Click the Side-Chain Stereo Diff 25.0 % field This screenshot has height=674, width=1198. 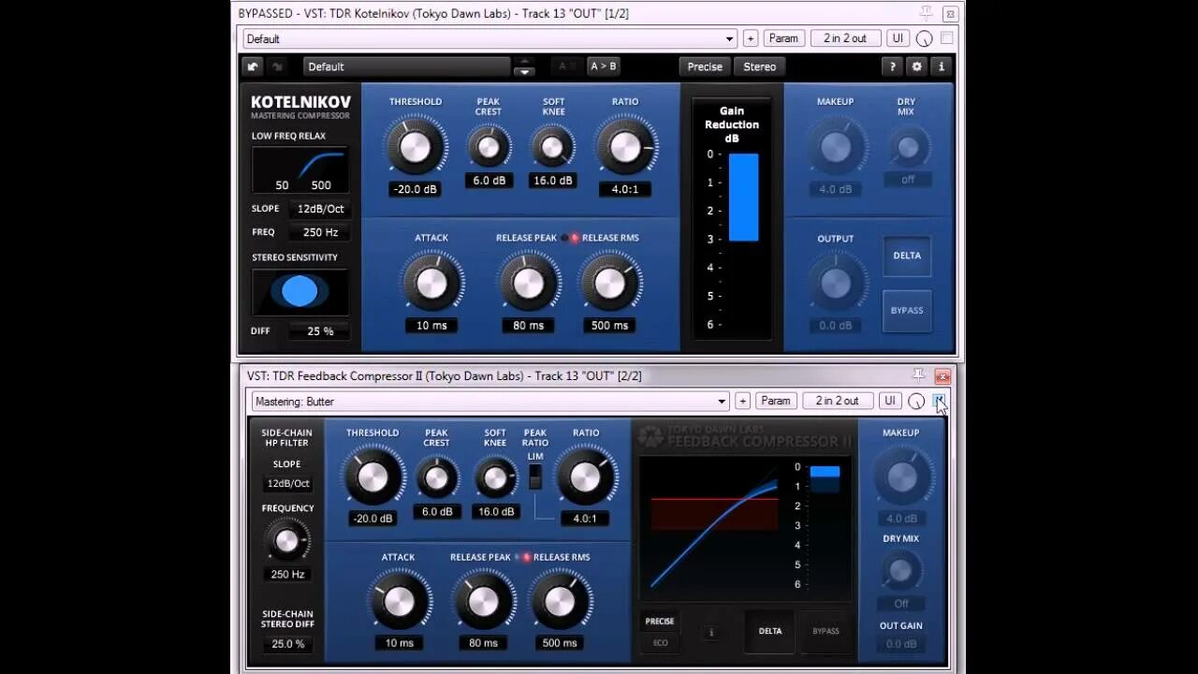click(x=287, y=644)
